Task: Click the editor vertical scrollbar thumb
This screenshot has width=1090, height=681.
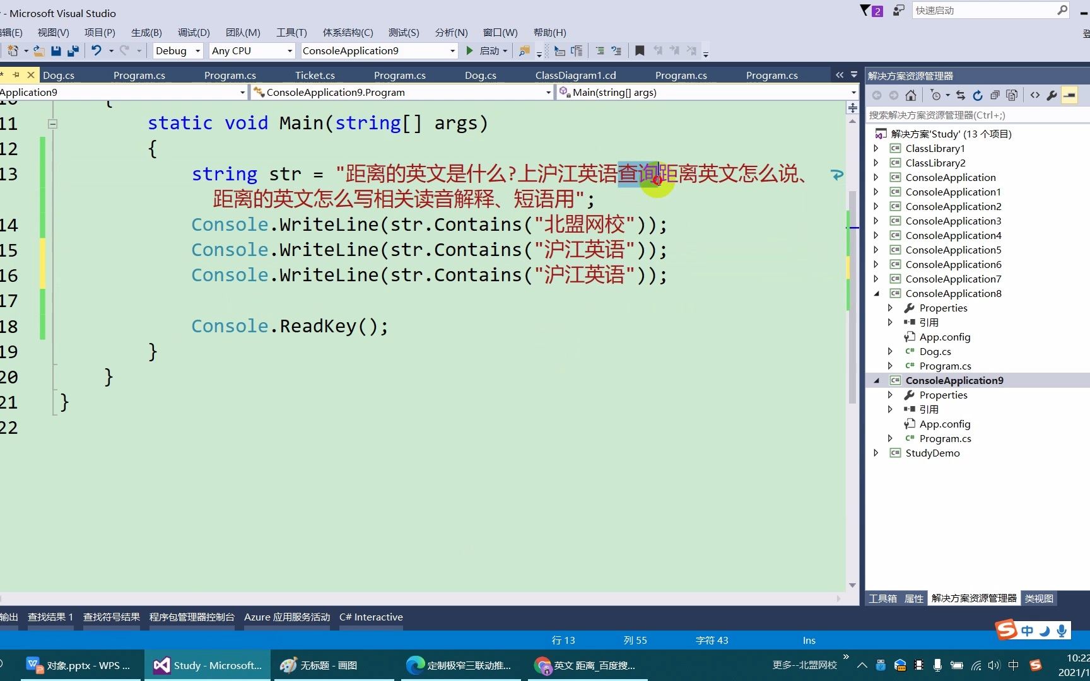Action: coord(852,296)
